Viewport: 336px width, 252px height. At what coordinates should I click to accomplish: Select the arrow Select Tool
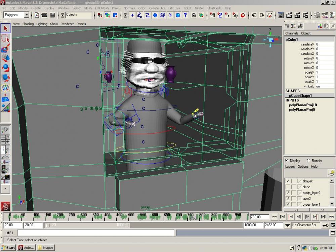click(x=5, y=28)
